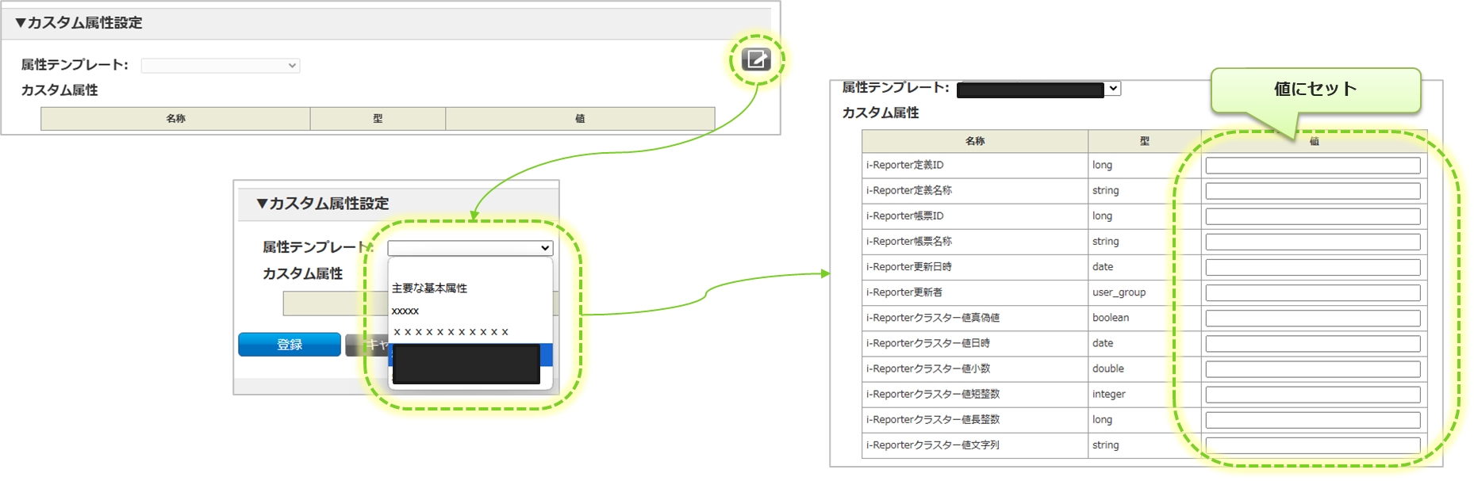Click the 値 column header in the top table
Screen dimensions: 1474x481
[580, 119]
